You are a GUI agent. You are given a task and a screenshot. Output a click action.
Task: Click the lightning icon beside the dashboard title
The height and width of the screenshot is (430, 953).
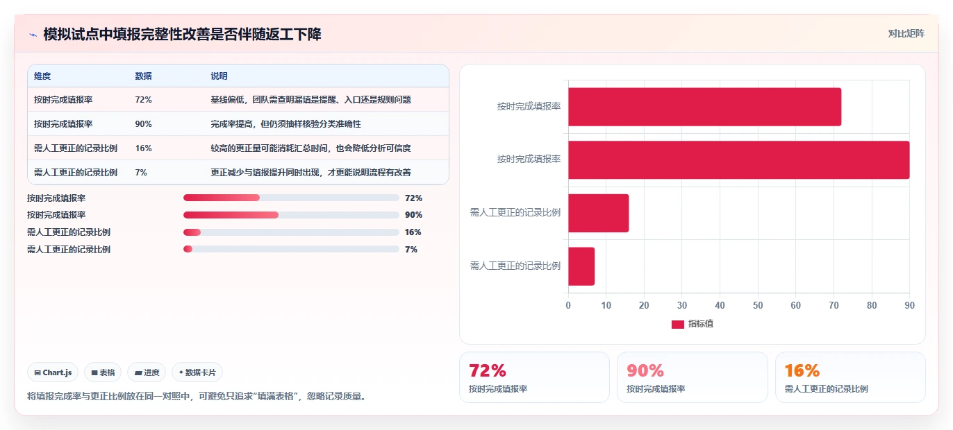(33, 35)
